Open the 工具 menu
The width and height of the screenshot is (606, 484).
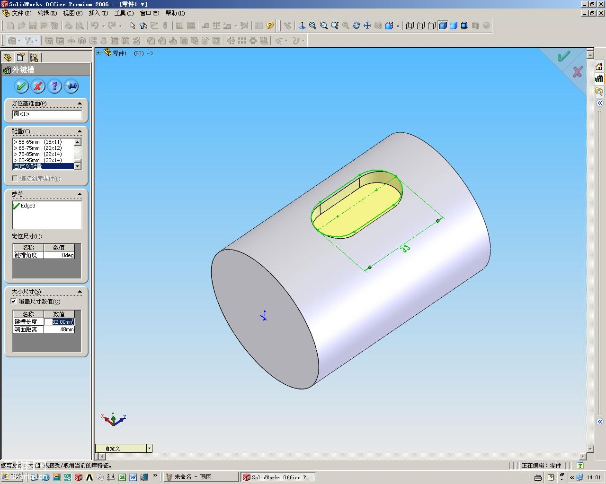pyautogui.click(x=124, y=13)
